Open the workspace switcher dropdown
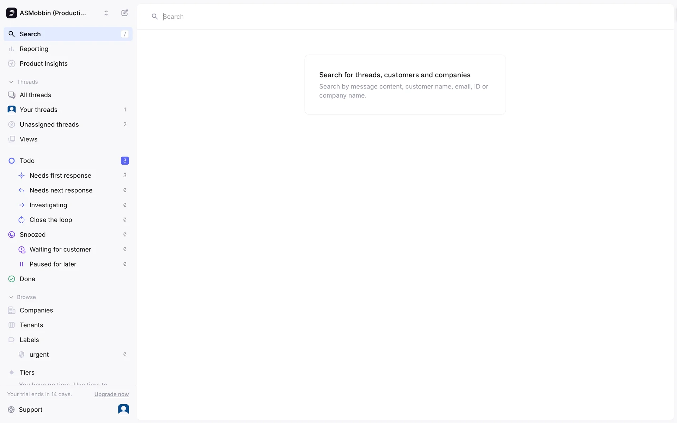 click(106, 13)
